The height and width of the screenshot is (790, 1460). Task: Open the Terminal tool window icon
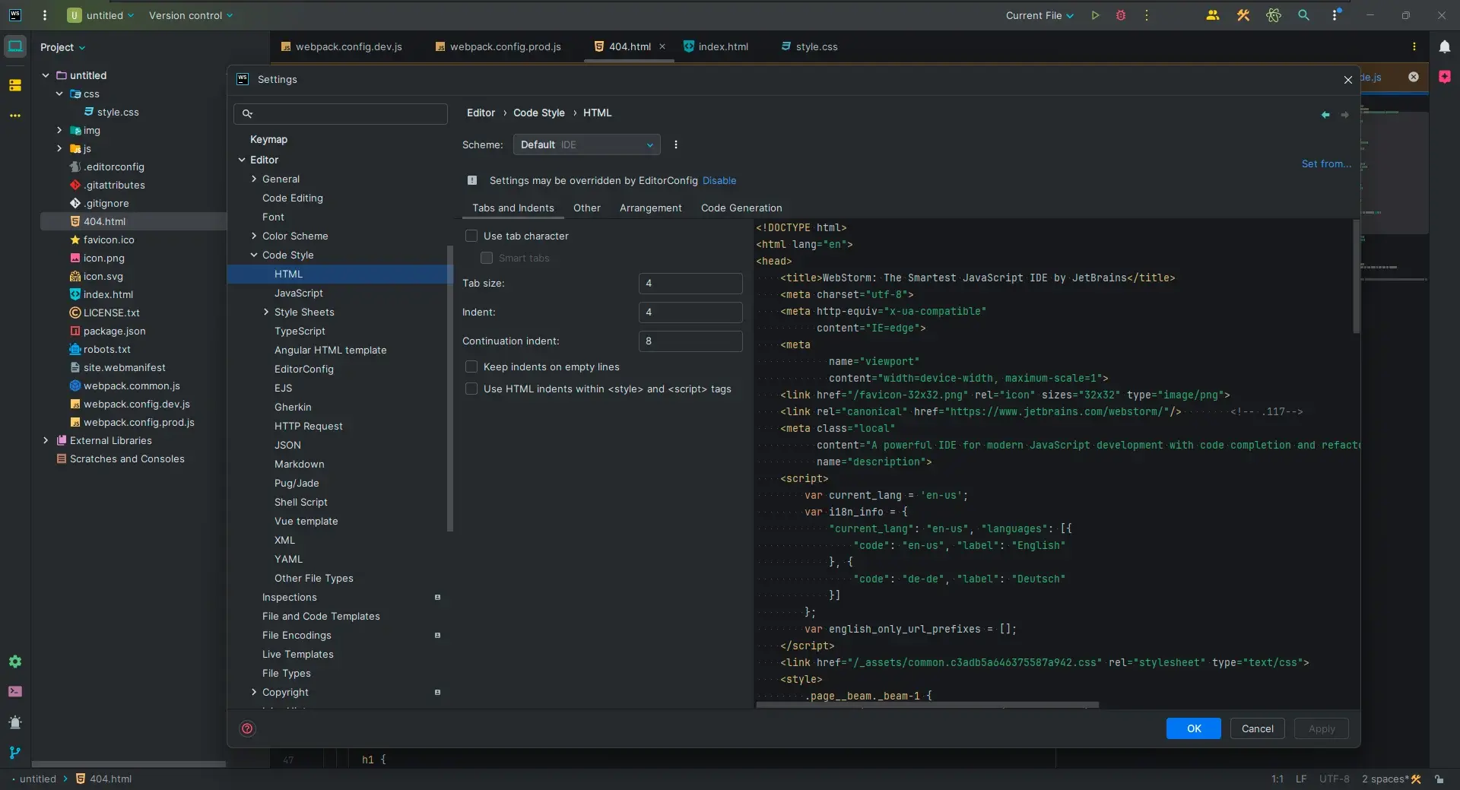15,691
